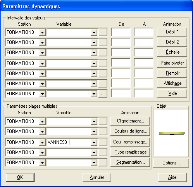Open variable browser beside Vide row
Viewport: 193px width, 187px height.
103,94
